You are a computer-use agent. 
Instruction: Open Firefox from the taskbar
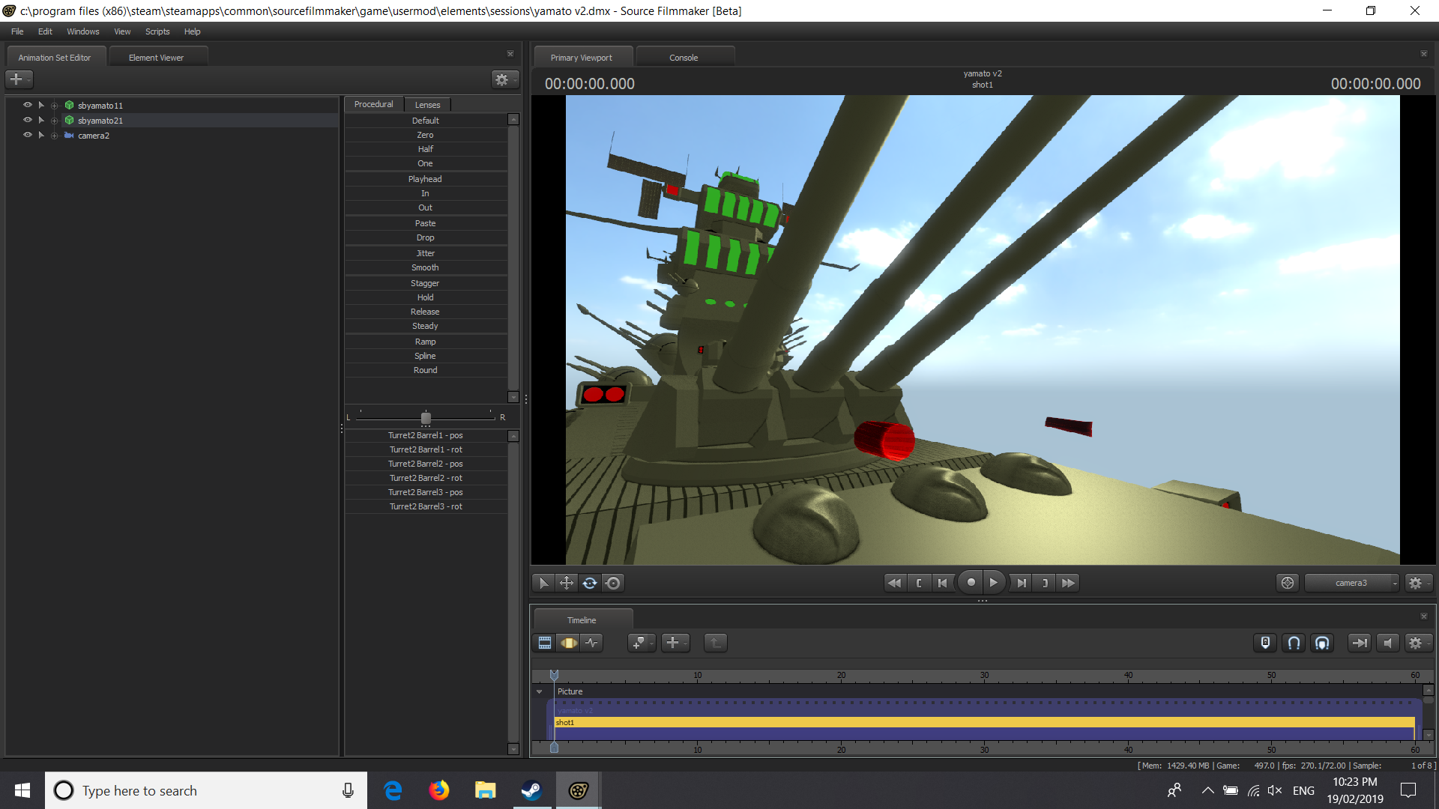click(x=439, y=790)
